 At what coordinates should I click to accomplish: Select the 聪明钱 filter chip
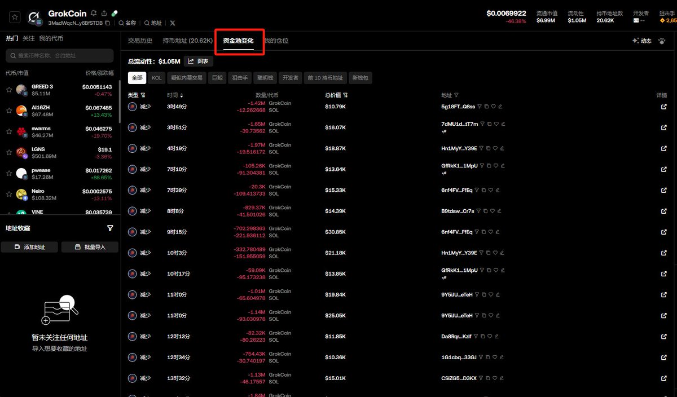(x=265, y=78)
